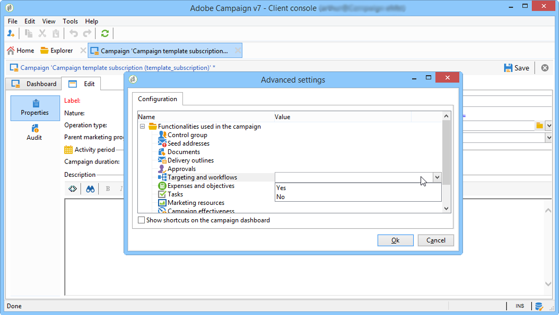Click the Cancel button
This screenshot has height=315, width=559.
click(x=435, y=240)
